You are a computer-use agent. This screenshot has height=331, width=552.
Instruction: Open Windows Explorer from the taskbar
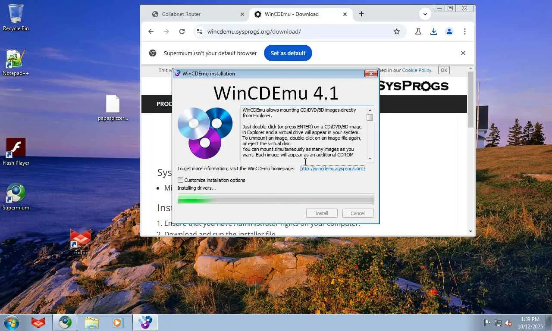pyautogui.click(x=92, y=322)
